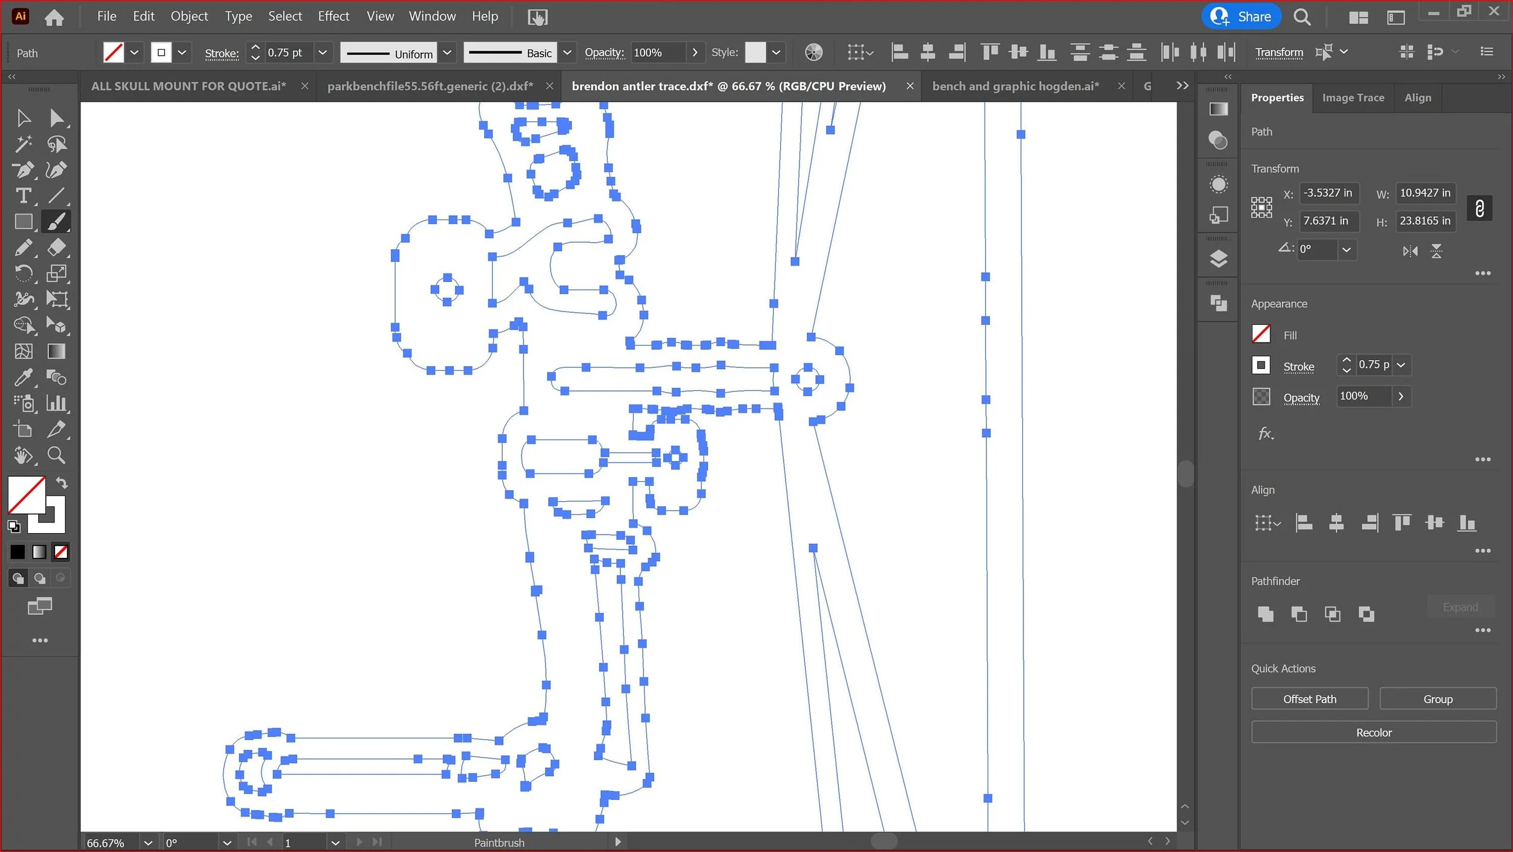The height and width of the screenshot is (852, 1513).
Task: Select the Type tool
Action: pos(24,195)
